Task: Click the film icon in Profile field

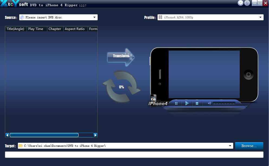Action: (160, 17)
